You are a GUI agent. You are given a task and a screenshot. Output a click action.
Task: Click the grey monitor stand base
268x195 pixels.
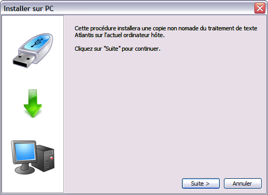(25, 170)
